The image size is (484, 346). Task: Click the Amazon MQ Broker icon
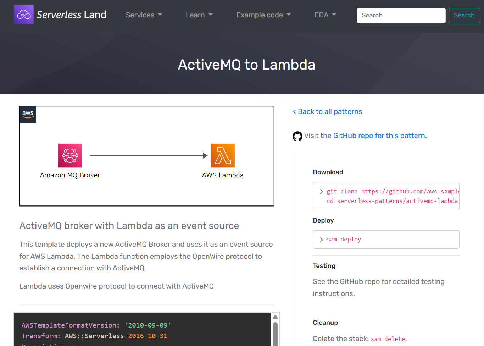pos(70,155)
